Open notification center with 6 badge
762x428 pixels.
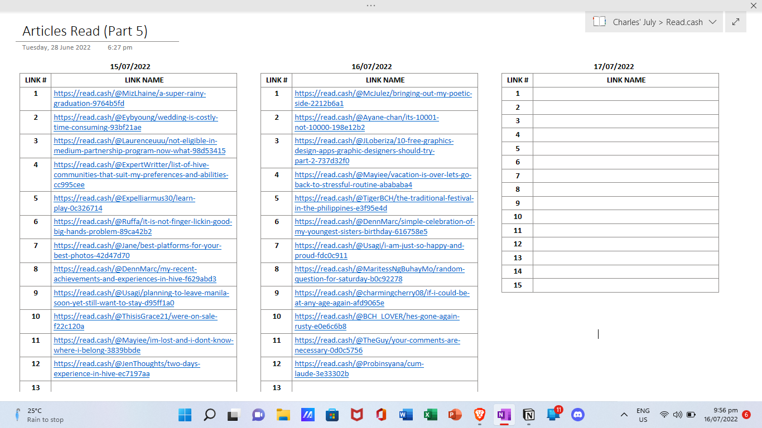point(746,415)
